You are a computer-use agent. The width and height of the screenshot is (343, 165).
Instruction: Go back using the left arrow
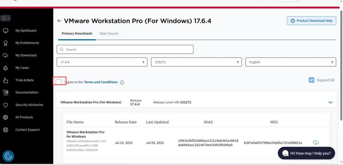click(59, 21)
